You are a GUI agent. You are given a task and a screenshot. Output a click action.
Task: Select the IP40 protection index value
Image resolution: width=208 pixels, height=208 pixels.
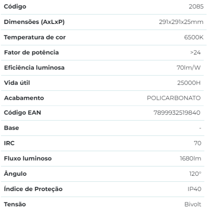194,189
